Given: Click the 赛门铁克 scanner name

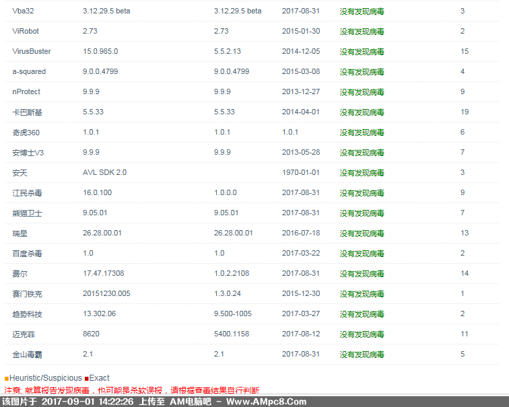Looking at the screenshot, I should [x=27, y=294].
